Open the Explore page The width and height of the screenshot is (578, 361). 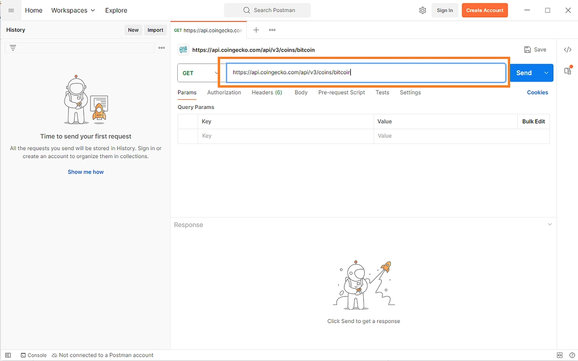(116, 10)
